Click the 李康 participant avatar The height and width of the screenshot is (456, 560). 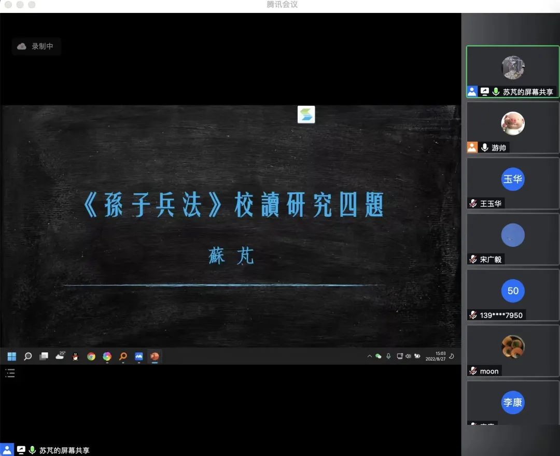pos(512,402)
